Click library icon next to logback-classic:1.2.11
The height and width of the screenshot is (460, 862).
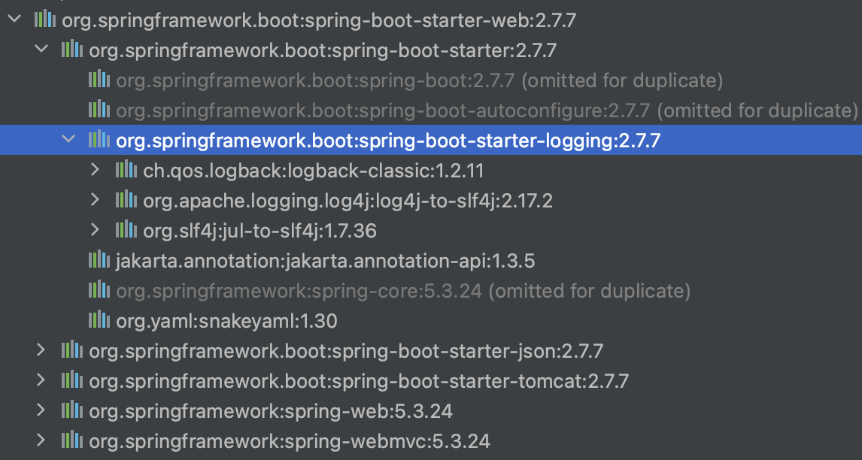click(126, 171)
